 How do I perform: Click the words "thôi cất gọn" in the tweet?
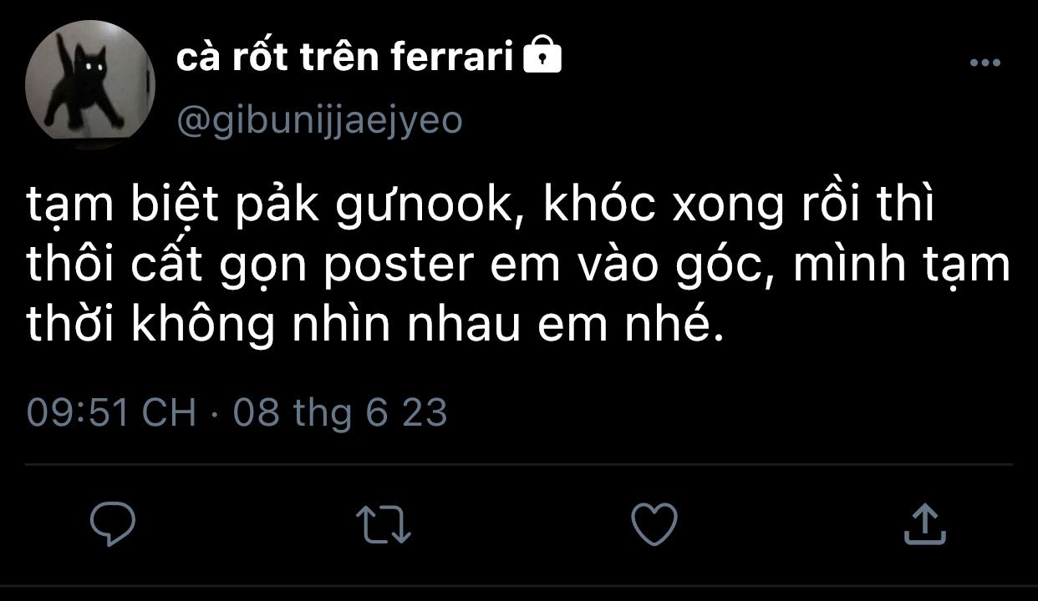(172, 266)
